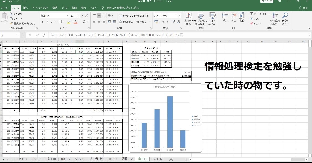The height and width of the screenshot is (163, 312).
Task: Expand the Name Box dropdown arrow
Action: 18,35
